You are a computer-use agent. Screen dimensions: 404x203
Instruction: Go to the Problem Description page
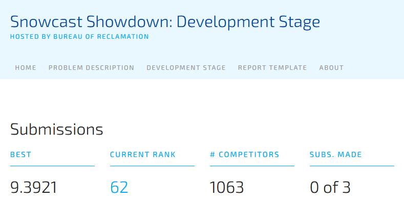(x=91, y=68)
